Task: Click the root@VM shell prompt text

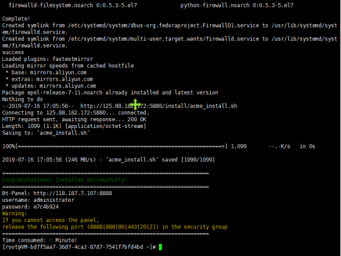Action: pyautogui.click(x=79, y=247)
